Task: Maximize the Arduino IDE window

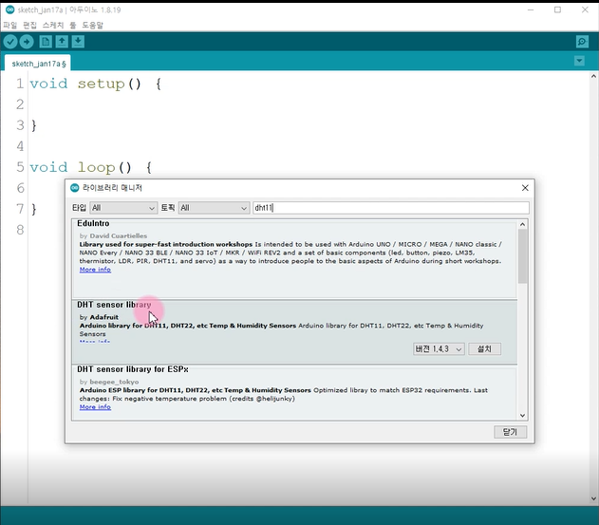Action: (557, 9)
